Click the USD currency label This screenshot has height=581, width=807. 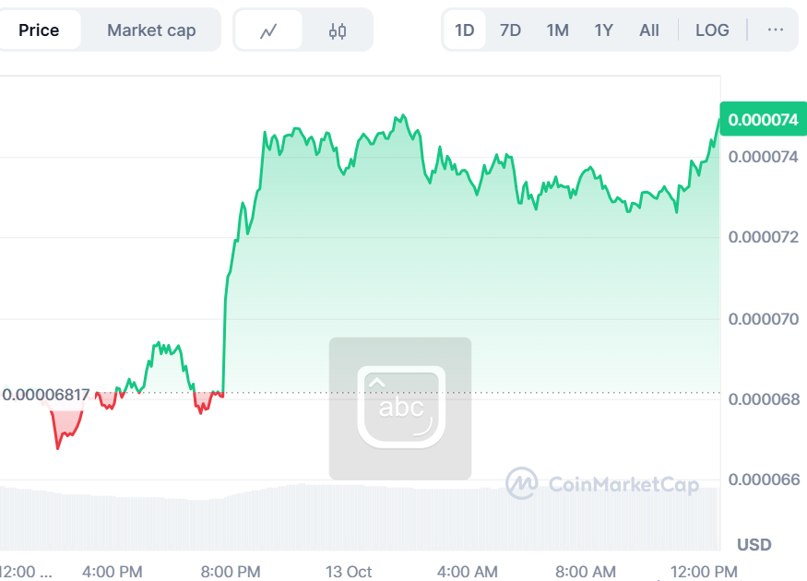coord(754,544)
